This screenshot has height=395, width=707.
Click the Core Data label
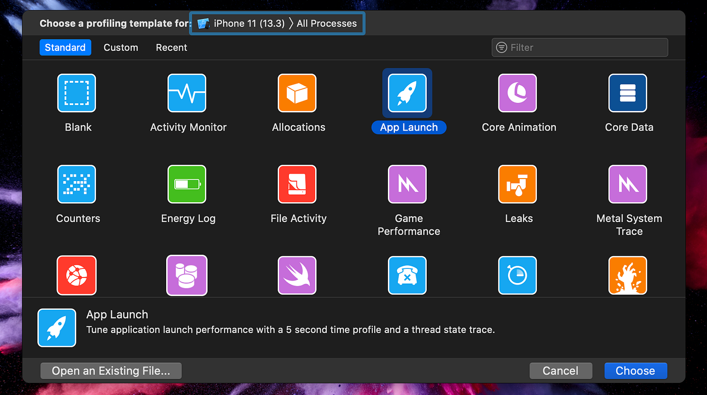coord(629,127)
